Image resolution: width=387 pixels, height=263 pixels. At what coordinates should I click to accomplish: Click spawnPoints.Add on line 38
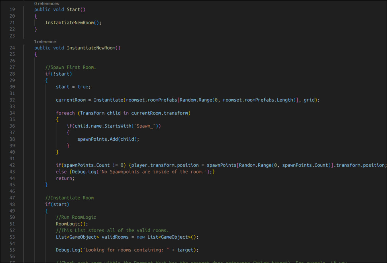coord(98,139)
